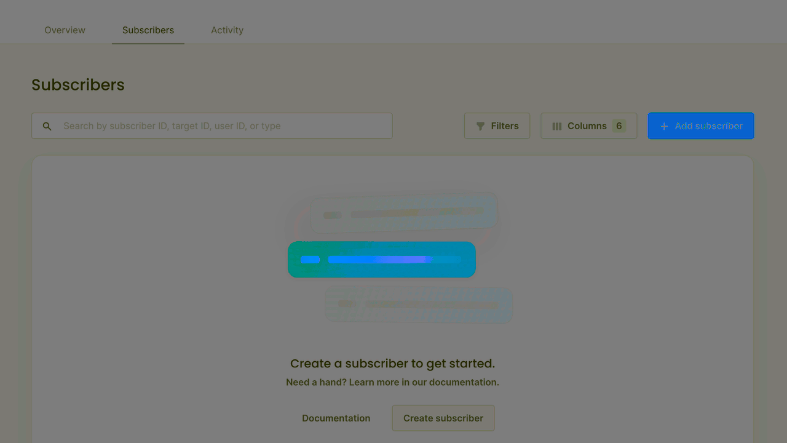Screen dimensions: 787x443
Task: Open the Documentation link
Action: [x=336, y=418]
